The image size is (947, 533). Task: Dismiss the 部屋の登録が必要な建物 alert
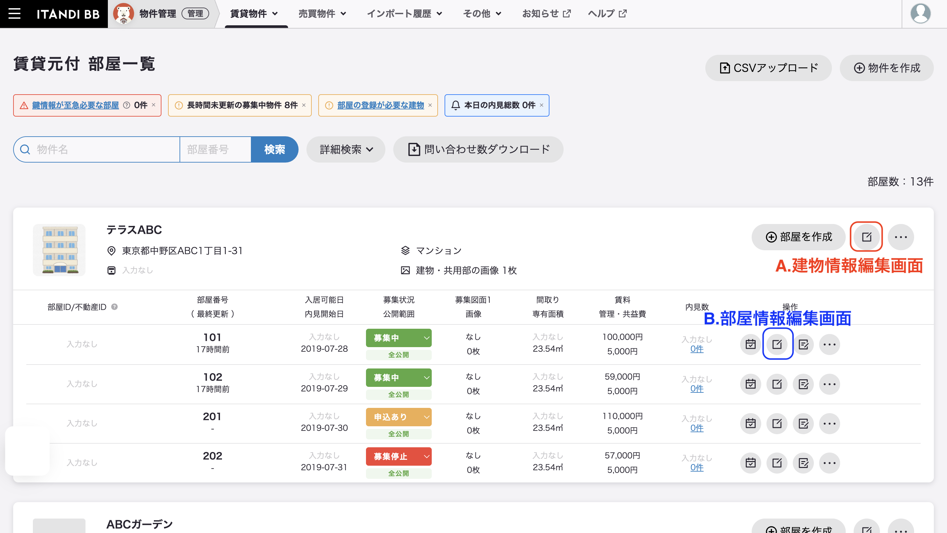coord(430,105)
